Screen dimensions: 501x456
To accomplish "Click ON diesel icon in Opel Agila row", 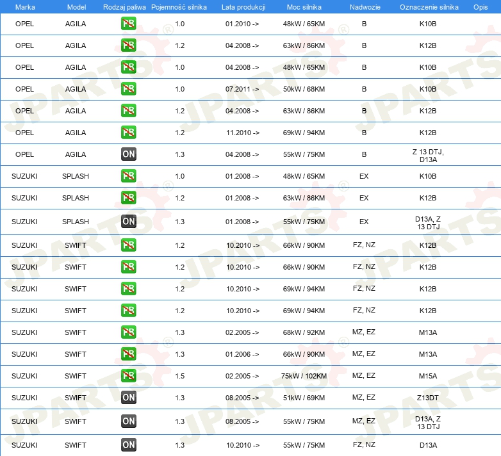I will coord(128,154).
